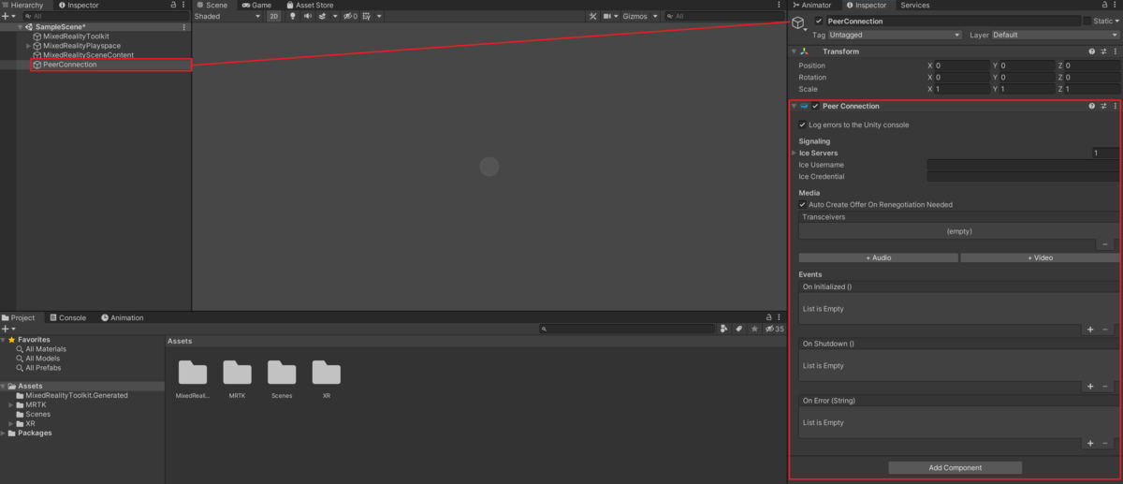Open Shaded draw mode dropdown
This screenshot has height=484, width=1123.
(x=227, y=17)
